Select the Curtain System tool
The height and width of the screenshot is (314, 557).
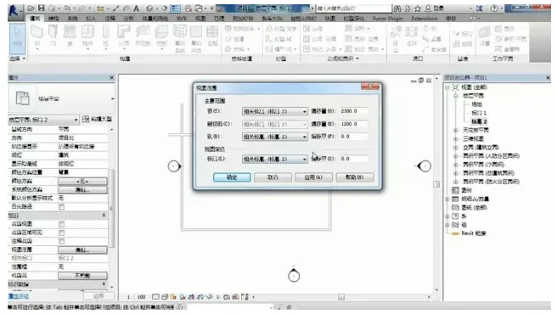[180, 38]
